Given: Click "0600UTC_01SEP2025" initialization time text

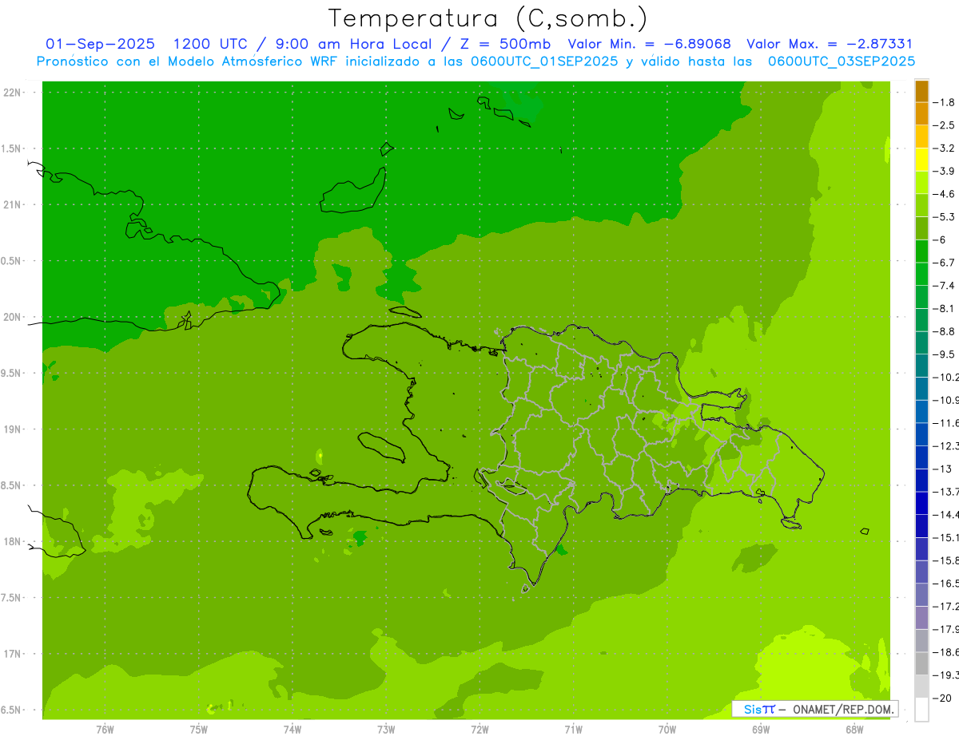Looking at the screenshot, I should pos(543,61).
